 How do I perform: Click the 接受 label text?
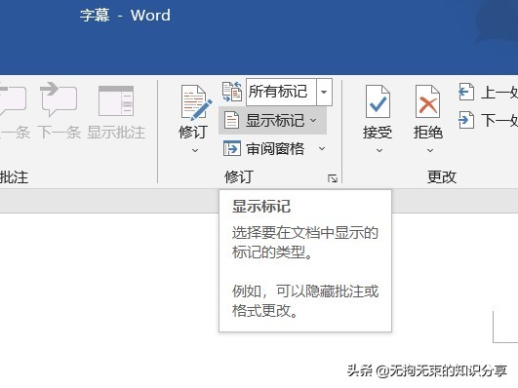(378, 133)
